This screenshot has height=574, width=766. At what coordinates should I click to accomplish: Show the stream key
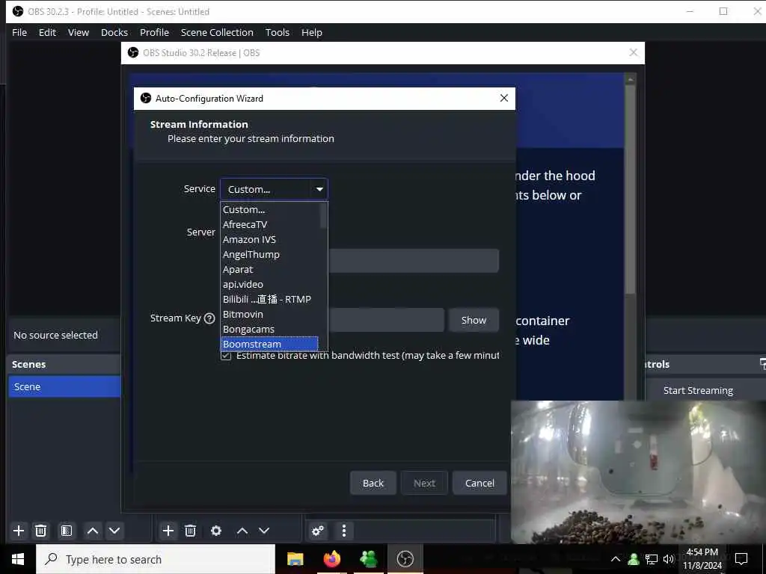point(474,320)
